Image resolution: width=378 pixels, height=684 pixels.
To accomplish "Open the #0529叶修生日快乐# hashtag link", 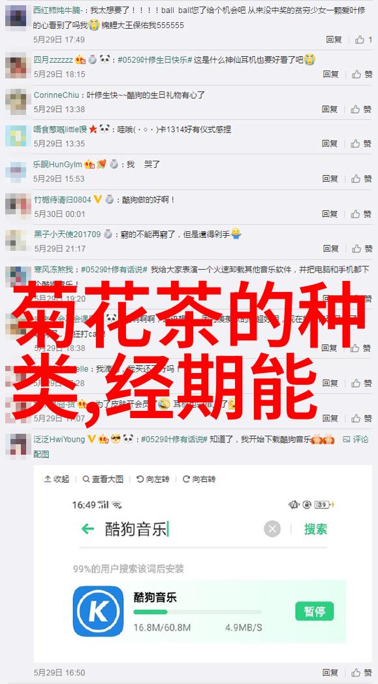I will [x=155, y=59].
